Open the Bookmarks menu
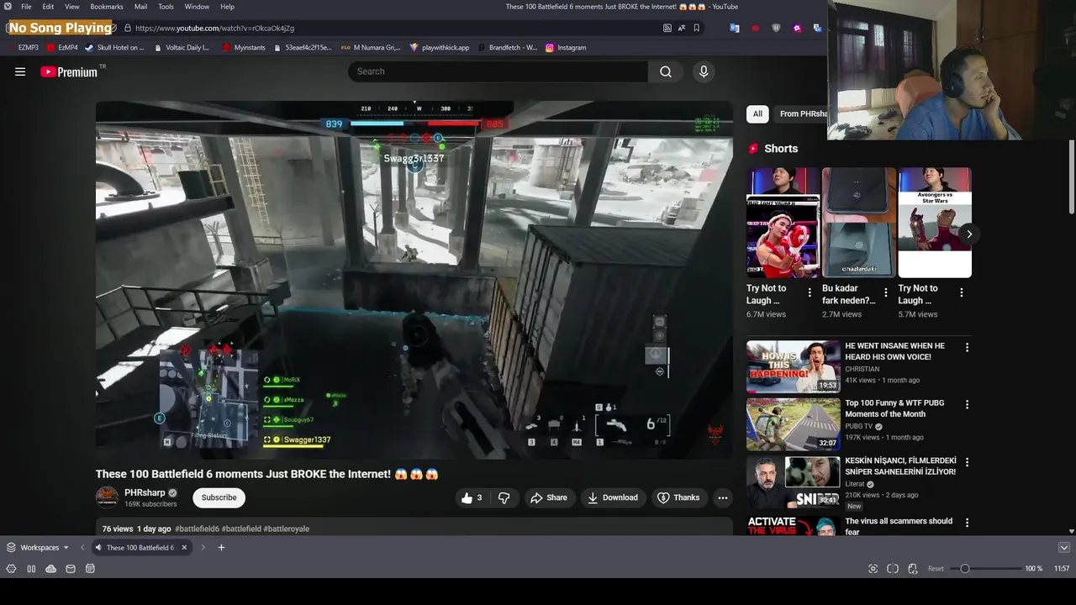The height and width of the screenshot is (605, 1076). pyautogui.click(x=107, y=7)
